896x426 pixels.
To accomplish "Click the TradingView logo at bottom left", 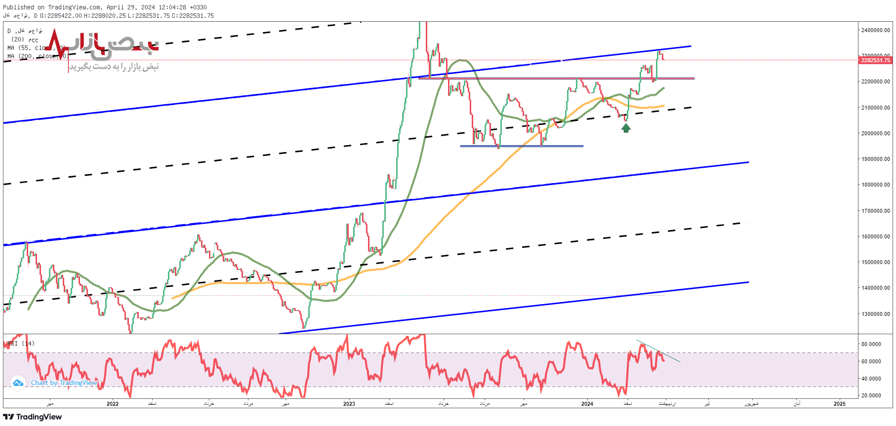I will click(x=33, y=417).
